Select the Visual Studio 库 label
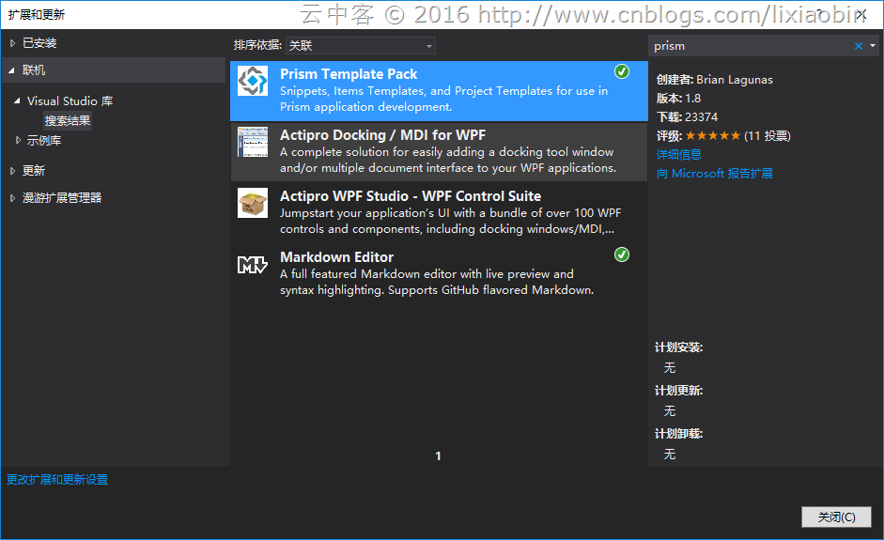The image size is (884, 540). pyautogui.click(x=70, y=100)
